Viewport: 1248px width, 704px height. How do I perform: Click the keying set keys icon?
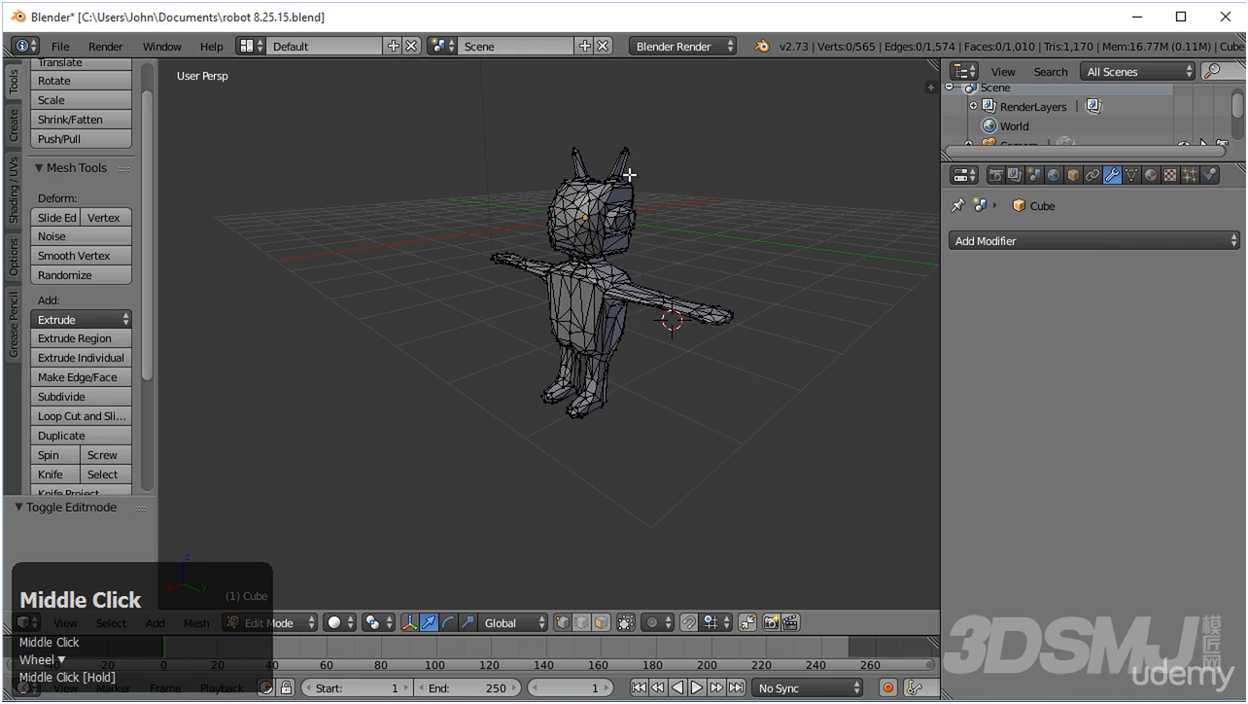(x=914, y=687)
